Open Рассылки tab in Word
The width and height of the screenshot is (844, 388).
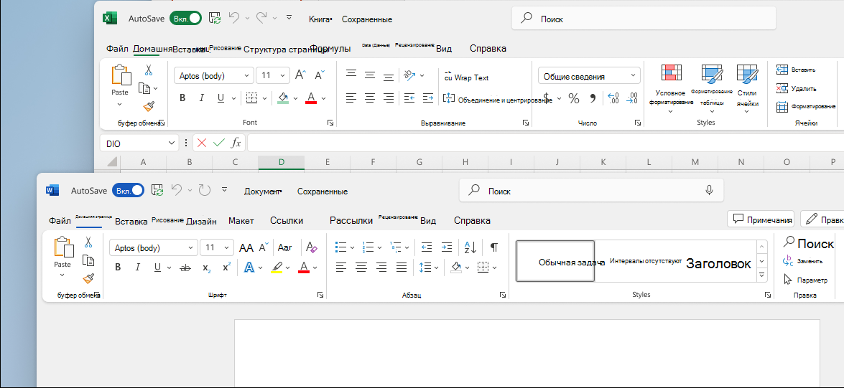click(351, 221)
